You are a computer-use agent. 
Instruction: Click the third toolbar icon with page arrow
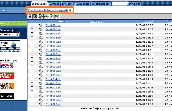(41, 16)
